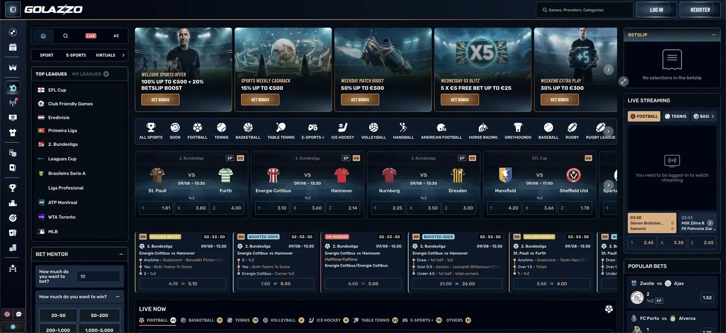
Task: Advance the promo banner carousel arrow
Action: 608,70
